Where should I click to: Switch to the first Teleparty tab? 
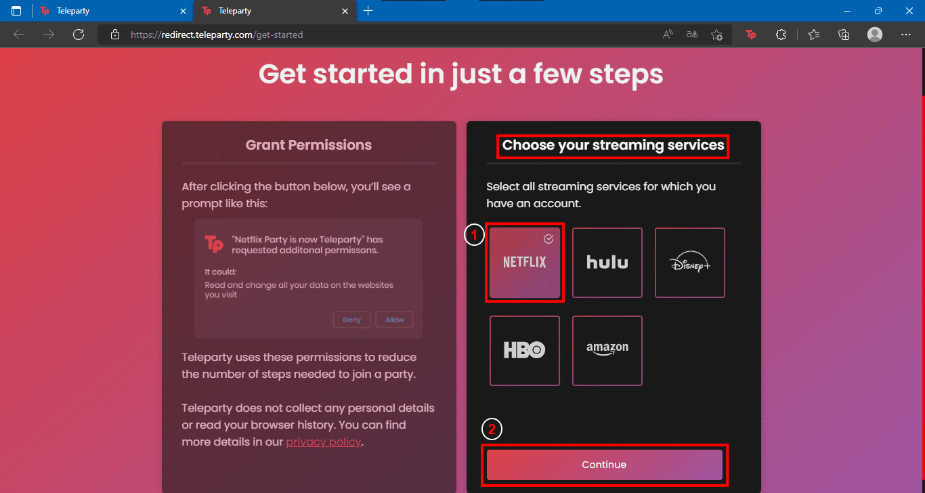click(112, 11)
